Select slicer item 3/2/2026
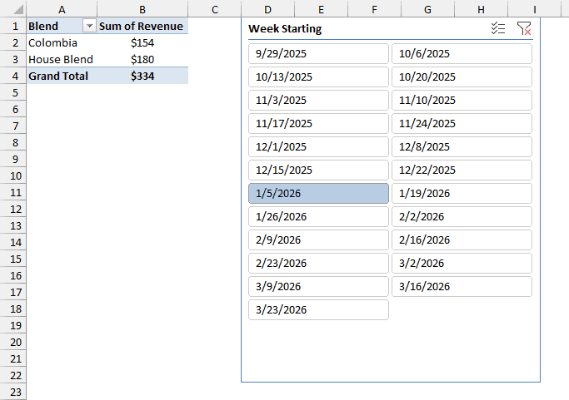Image resolution: width=569 pixels, height=400 pixels. [x=462, y=263]
